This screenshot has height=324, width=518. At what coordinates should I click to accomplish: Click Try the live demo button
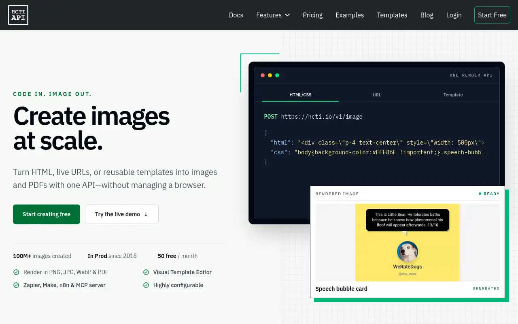pos(122,214)
